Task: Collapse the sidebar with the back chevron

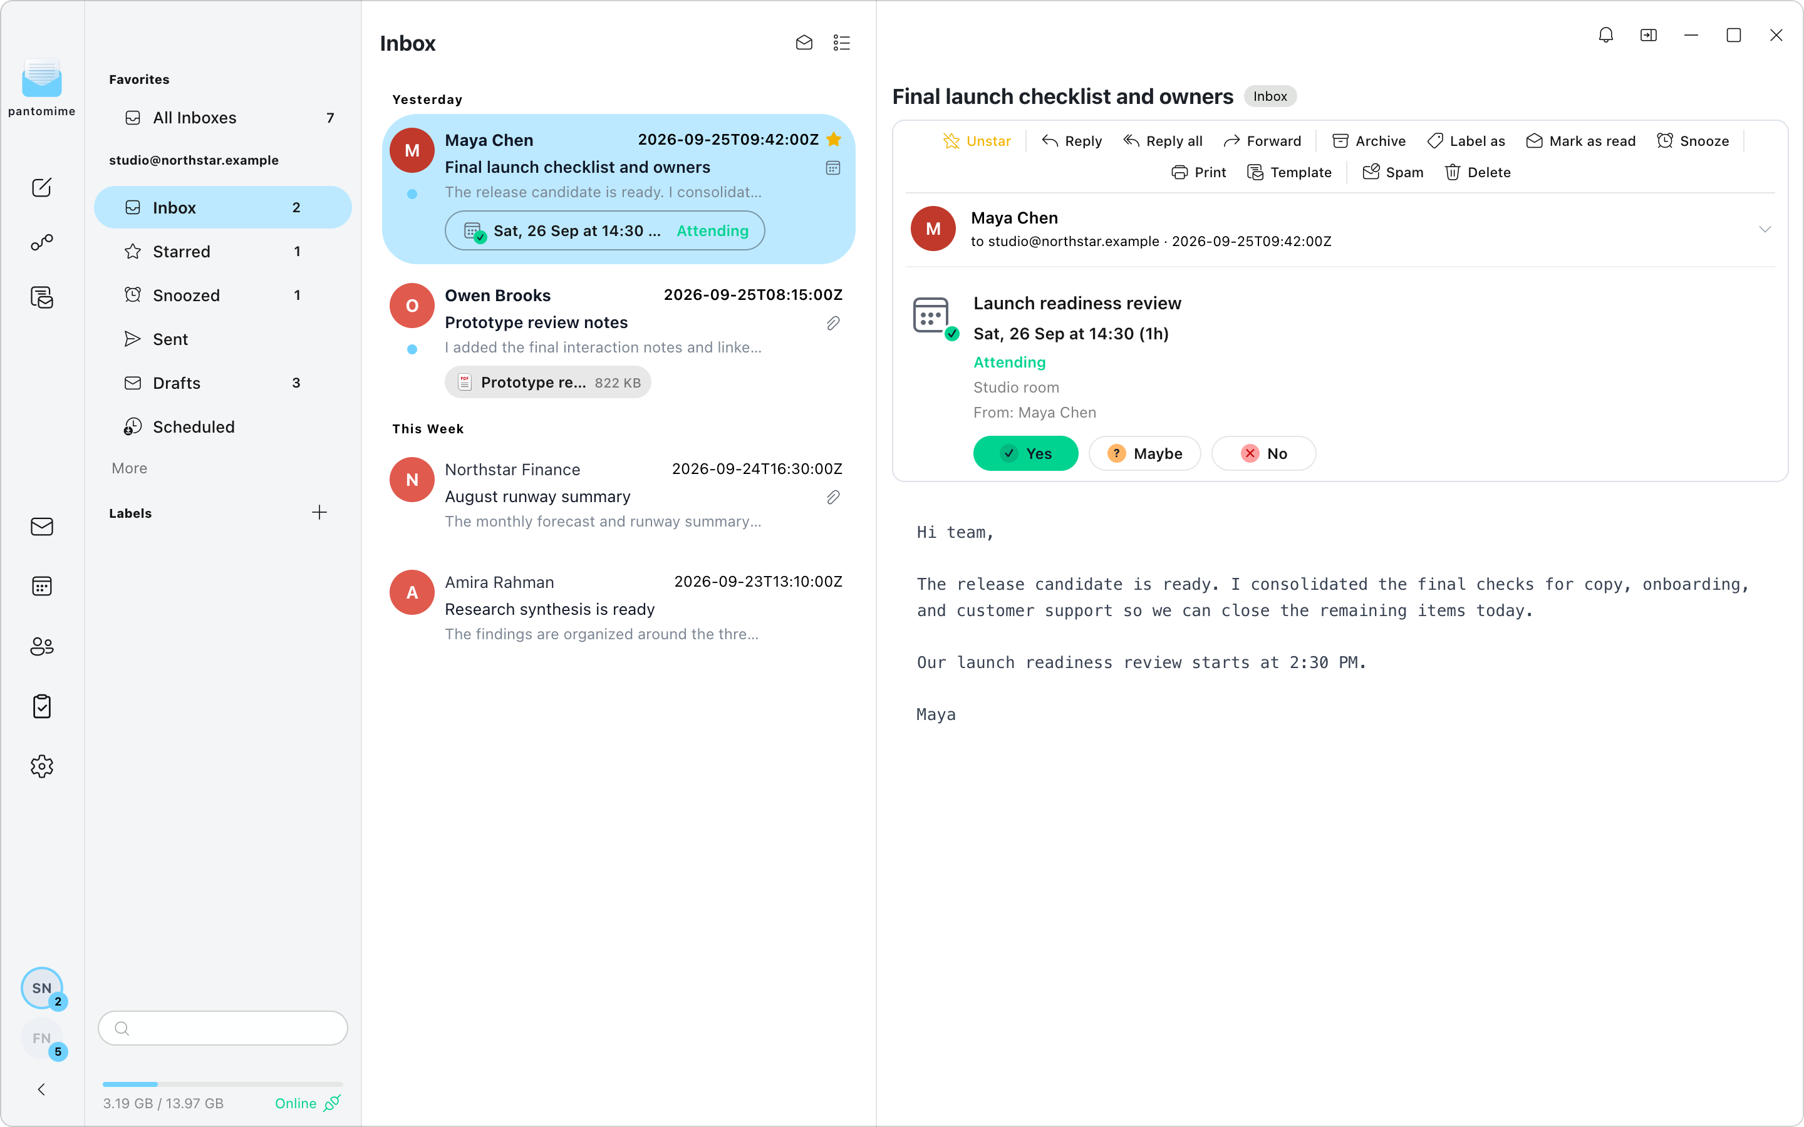Action: tap(42, 1089)
